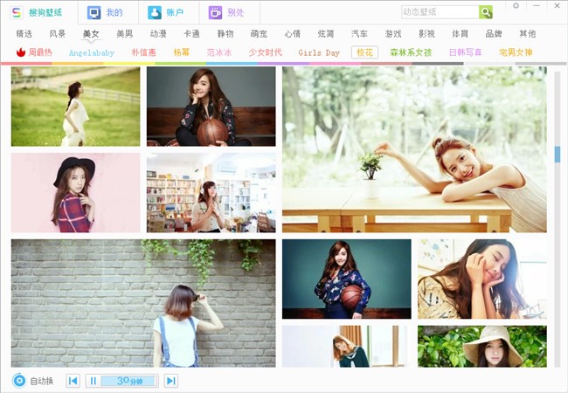The width and height of the screenshot is (568, 393).
Task: Click the settings gear in title bar
Action: click(516, 6)
